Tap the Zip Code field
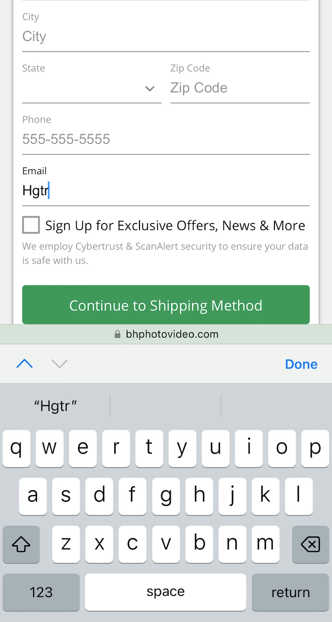The height and width of the screenshot is (622, 332). [x=239, y=88]
